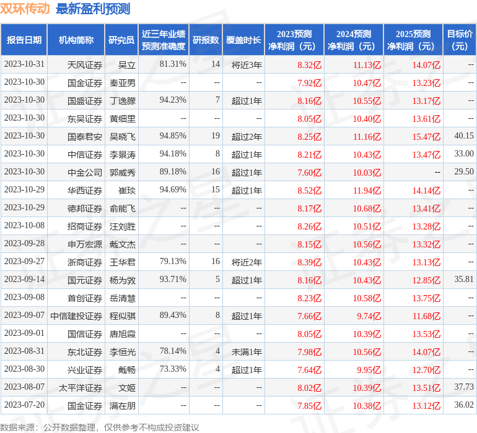Screen dimensions: 477x433
Task: Select researcher 郭威秀
Action: coord(122,173)
